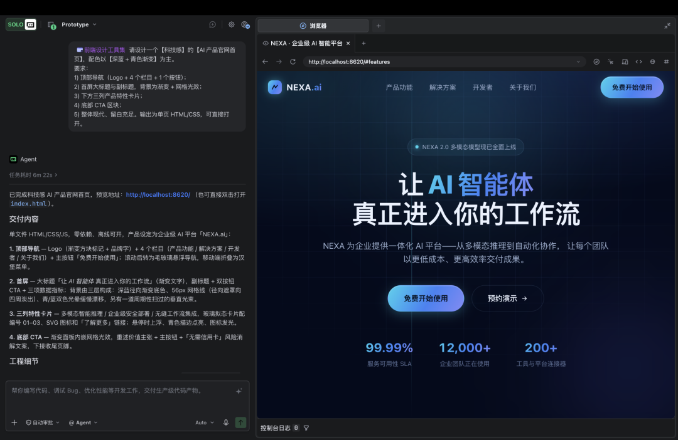
Task: Open a new browser page tab
Action: pyautogui.click(x=363, y=43)
